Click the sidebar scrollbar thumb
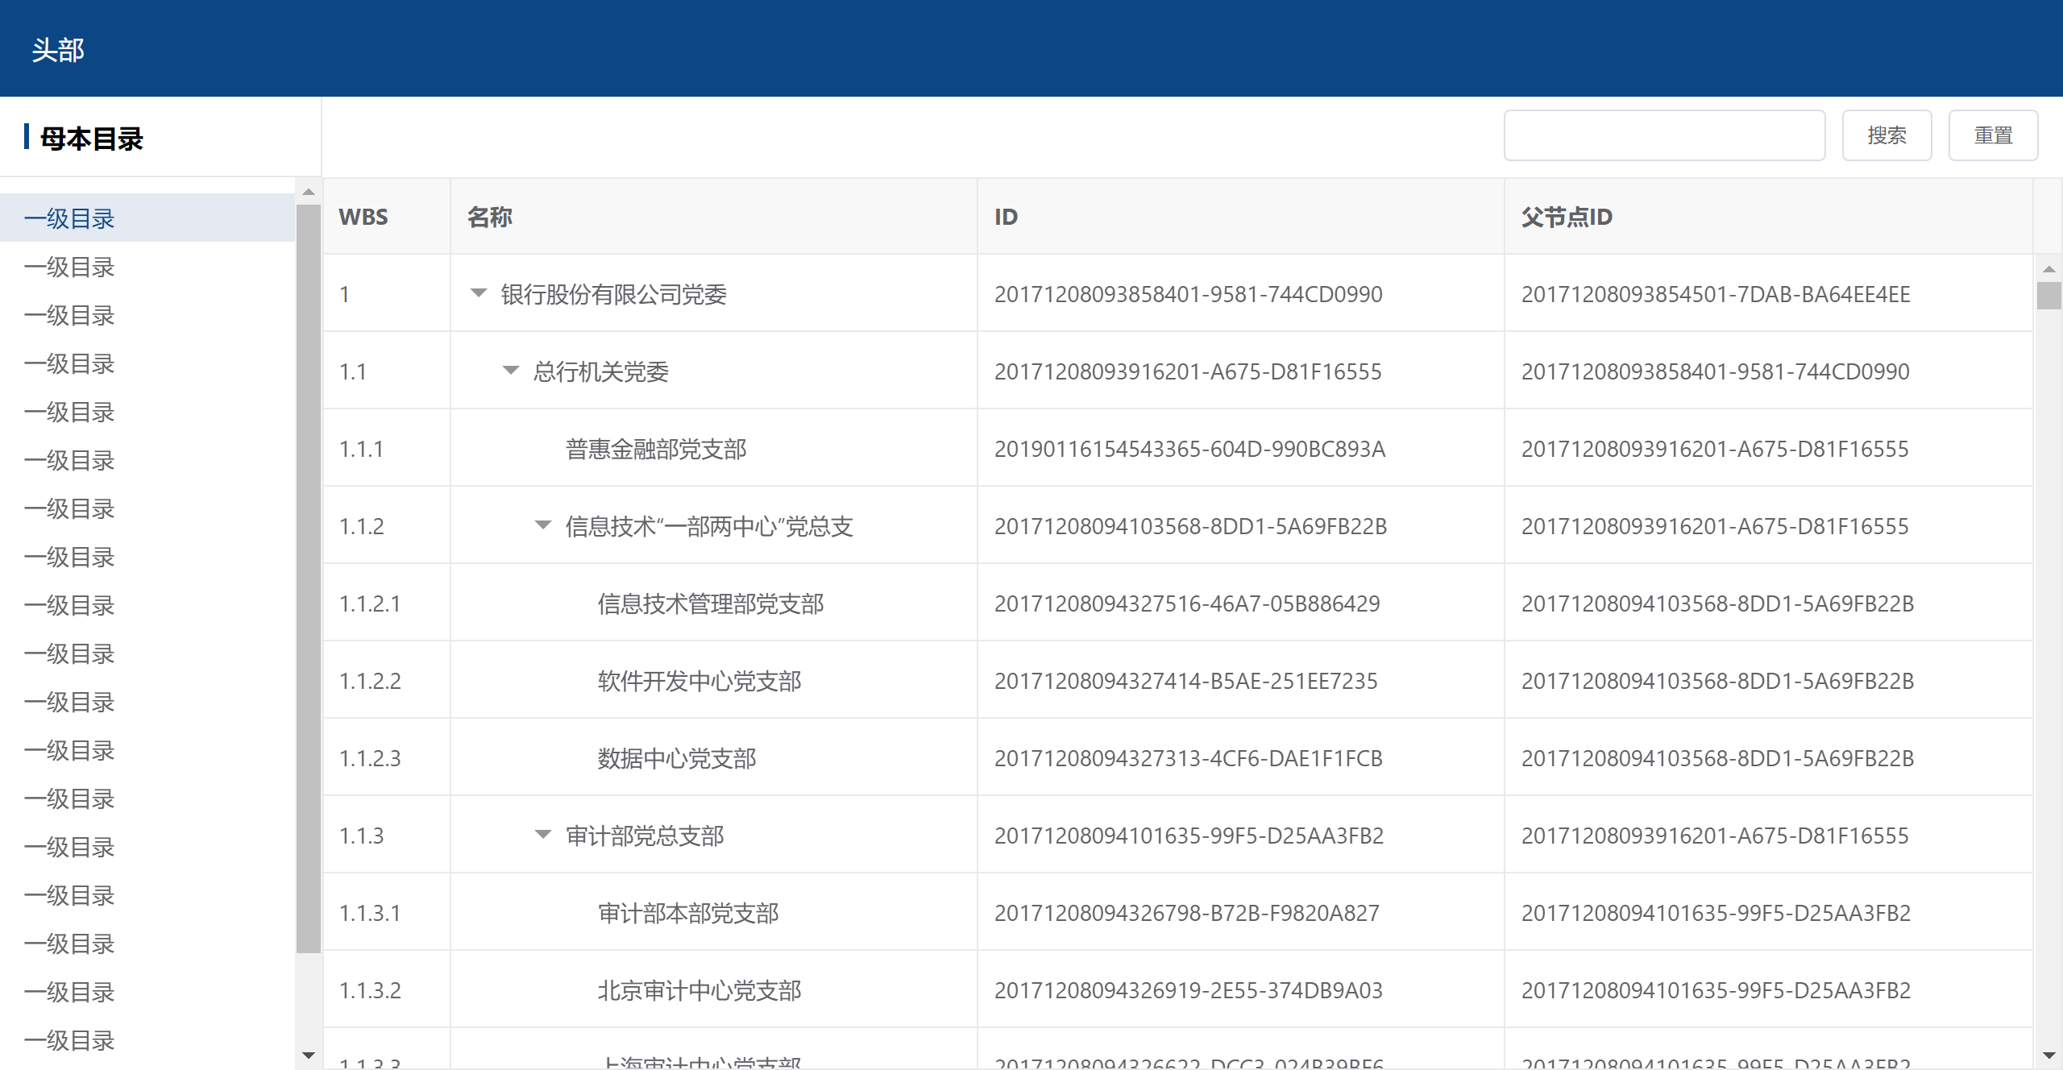Image resolution: width=2063 pixels, height=1070 pixels. 308,577
